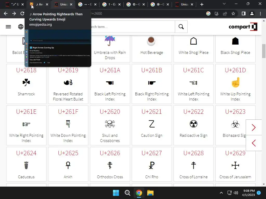
Task: Open Windows taskbar Search
Action: (127, 193)
